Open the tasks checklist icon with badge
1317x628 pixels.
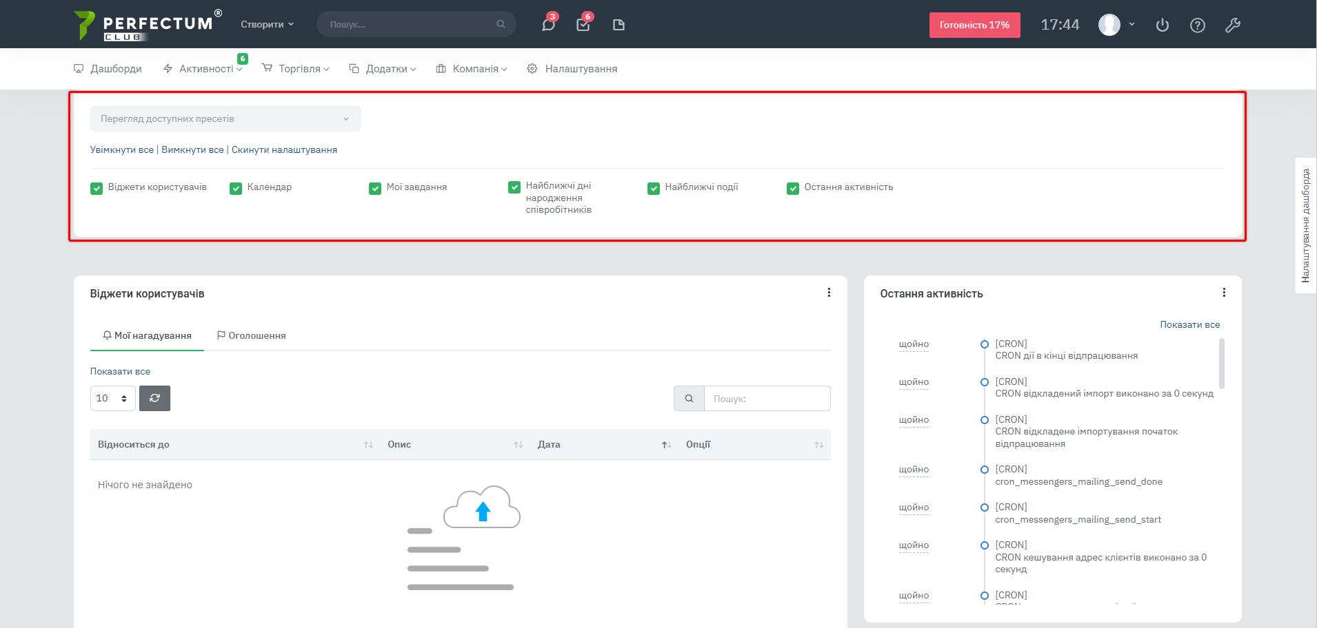[583, 25]
